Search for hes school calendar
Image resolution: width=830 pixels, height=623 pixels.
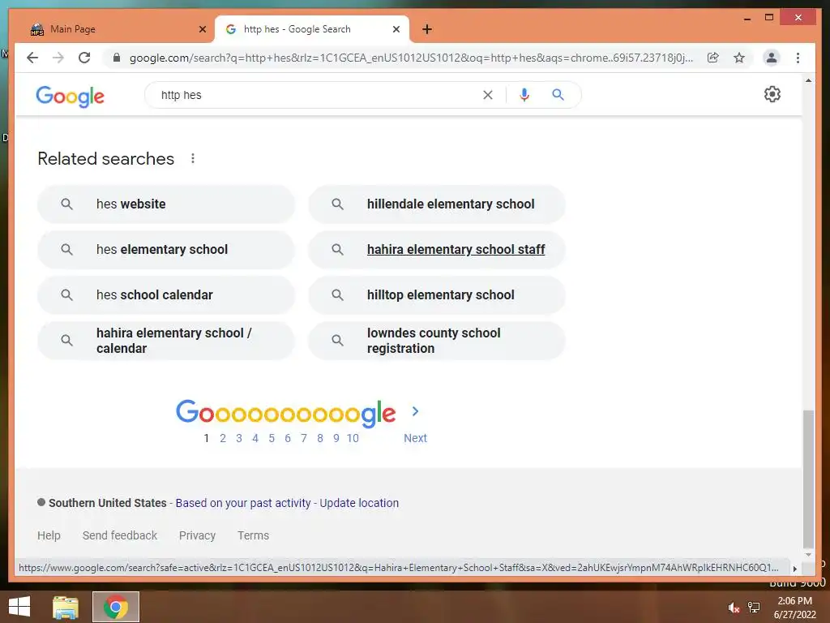tap(165, 295)
